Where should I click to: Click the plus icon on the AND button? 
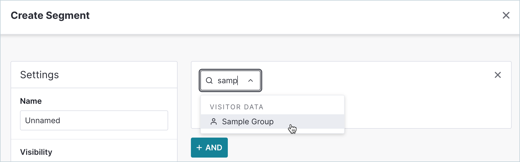point(199,148)
